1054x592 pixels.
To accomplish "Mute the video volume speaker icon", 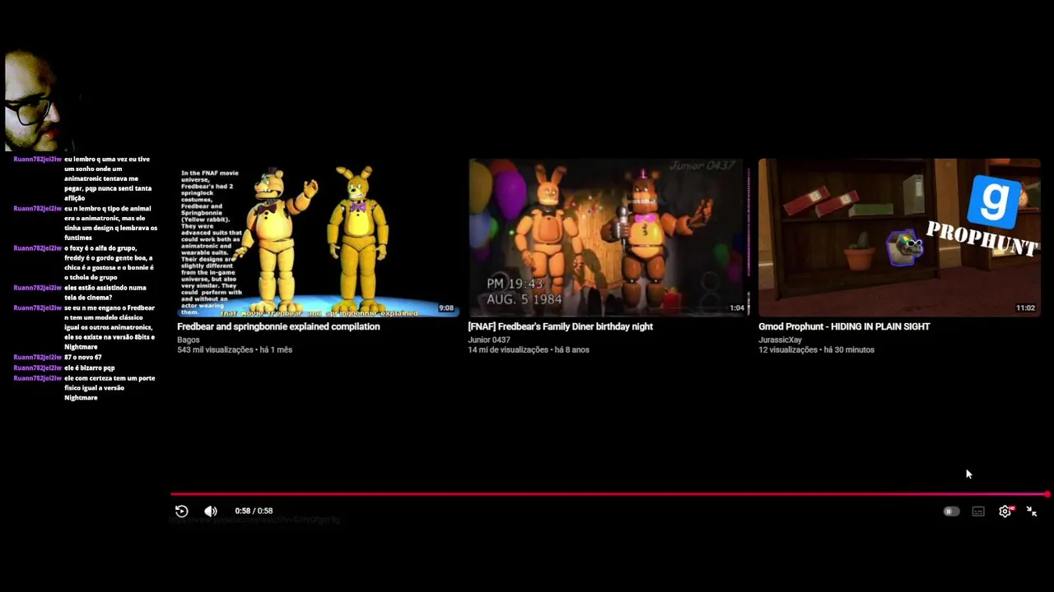I will tap(211, 511).
